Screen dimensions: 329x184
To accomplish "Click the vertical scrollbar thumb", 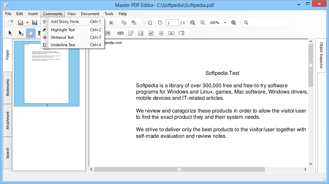I will tap(311, 65).
